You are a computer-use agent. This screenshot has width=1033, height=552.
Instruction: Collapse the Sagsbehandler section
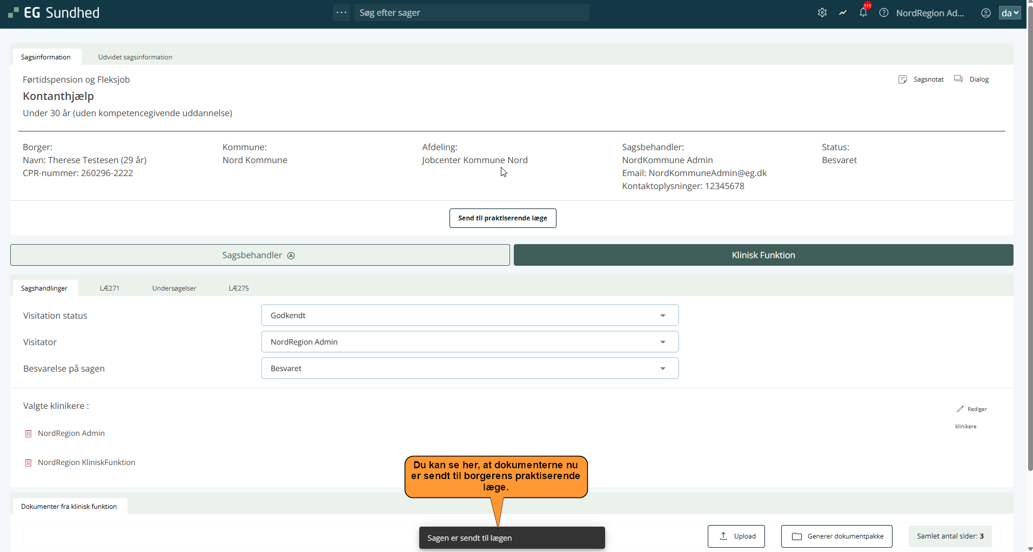260,255
